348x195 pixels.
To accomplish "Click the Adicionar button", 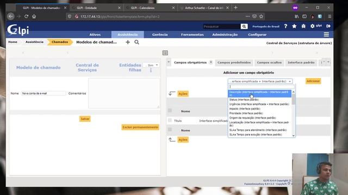I will tap(313, 81).
